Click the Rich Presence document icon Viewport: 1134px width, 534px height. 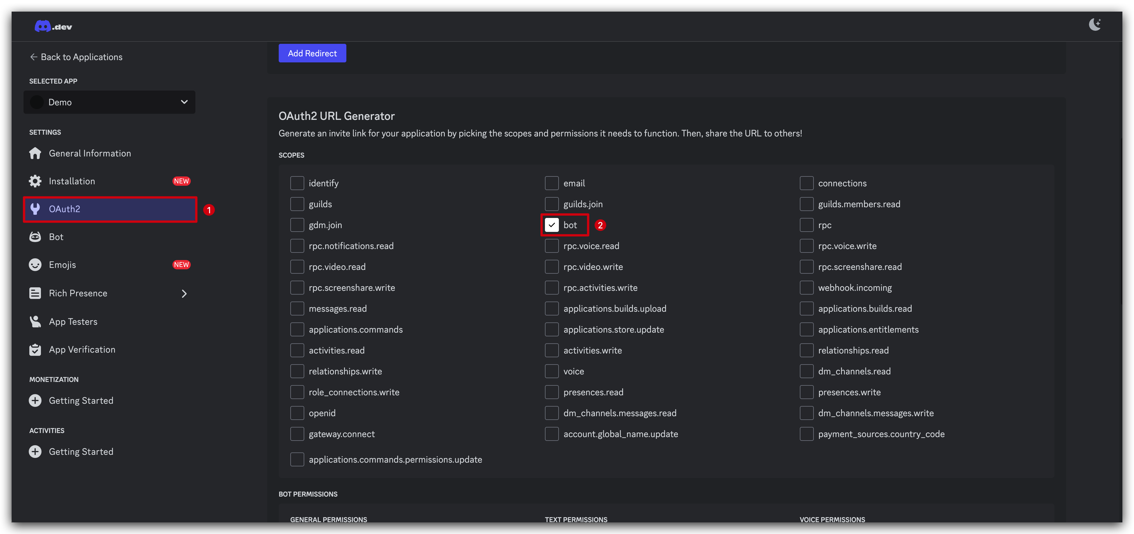coord(35,293)
